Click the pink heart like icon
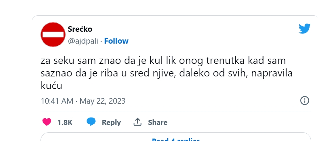The height and width of the screenshot is (141, 318). coord(46,122)
